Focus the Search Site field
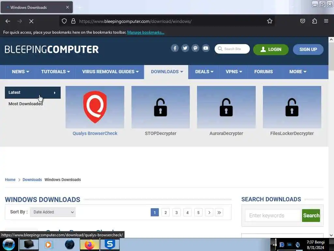This screenshot has width=334, height=251. point(232,49)
